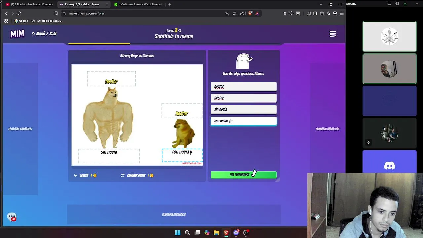Viewport: 423px width, 238px height.
Task: Select the 'hector' text box above Cheems
Action: point(182,111)
